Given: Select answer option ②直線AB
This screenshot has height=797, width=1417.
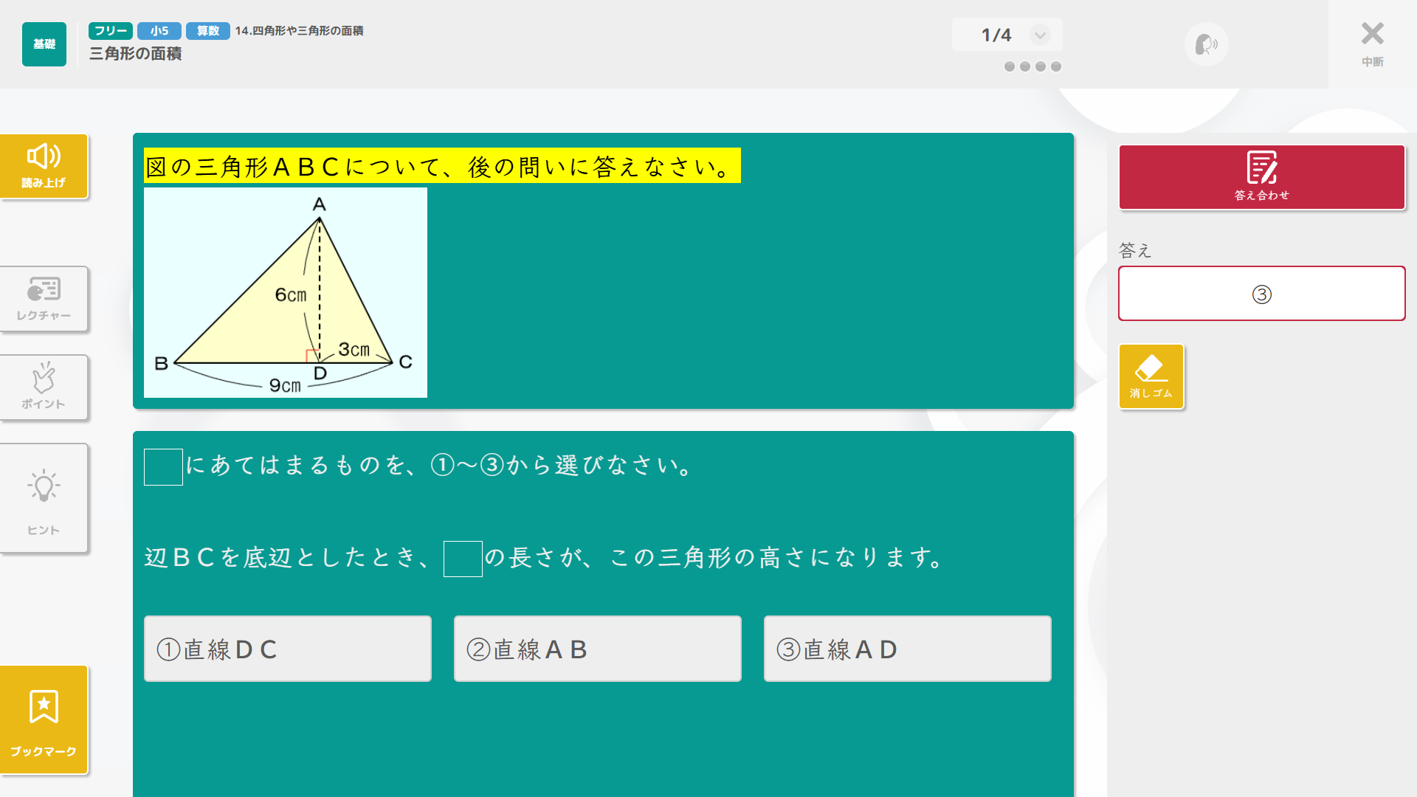Looking at the screenshot, I should click(598, 649).
